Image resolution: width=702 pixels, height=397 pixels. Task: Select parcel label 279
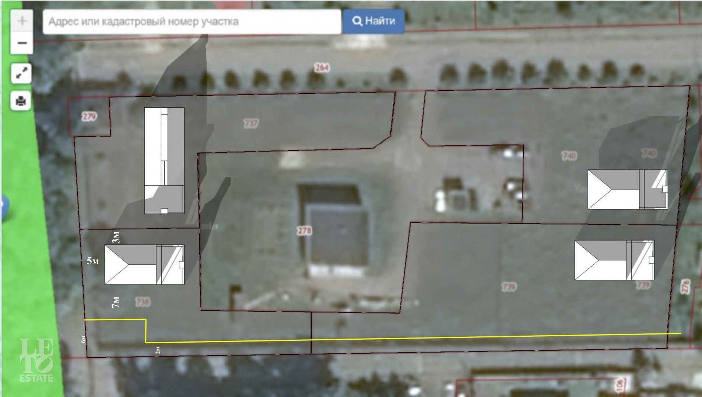[89, 117]
